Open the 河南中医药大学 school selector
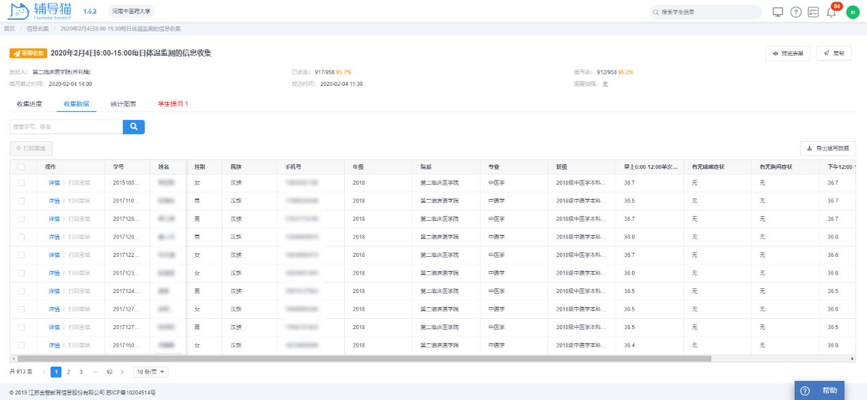The height and width of the screenshot is (400, 867). pyautogui.click(x=132, y=12)
